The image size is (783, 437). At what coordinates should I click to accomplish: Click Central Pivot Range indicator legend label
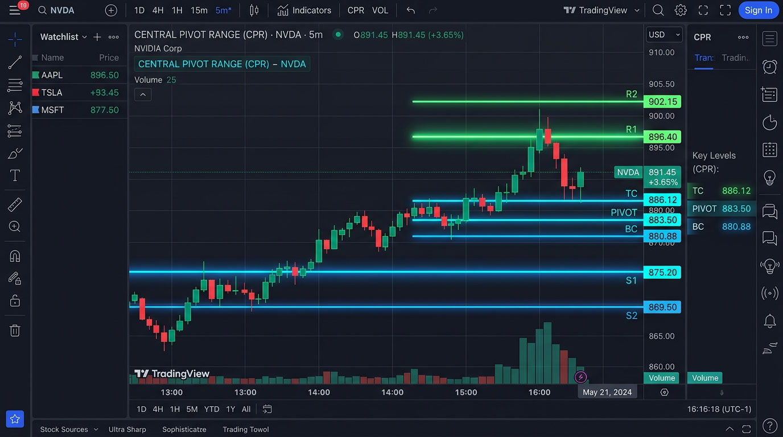pyautogui.click(x=222, y=64)
